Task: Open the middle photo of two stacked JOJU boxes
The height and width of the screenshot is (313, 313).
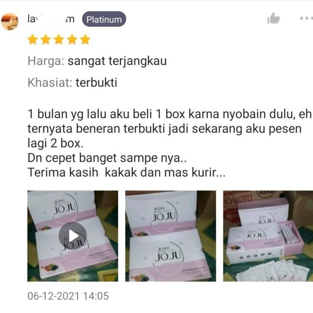Action: click(170, 236)
